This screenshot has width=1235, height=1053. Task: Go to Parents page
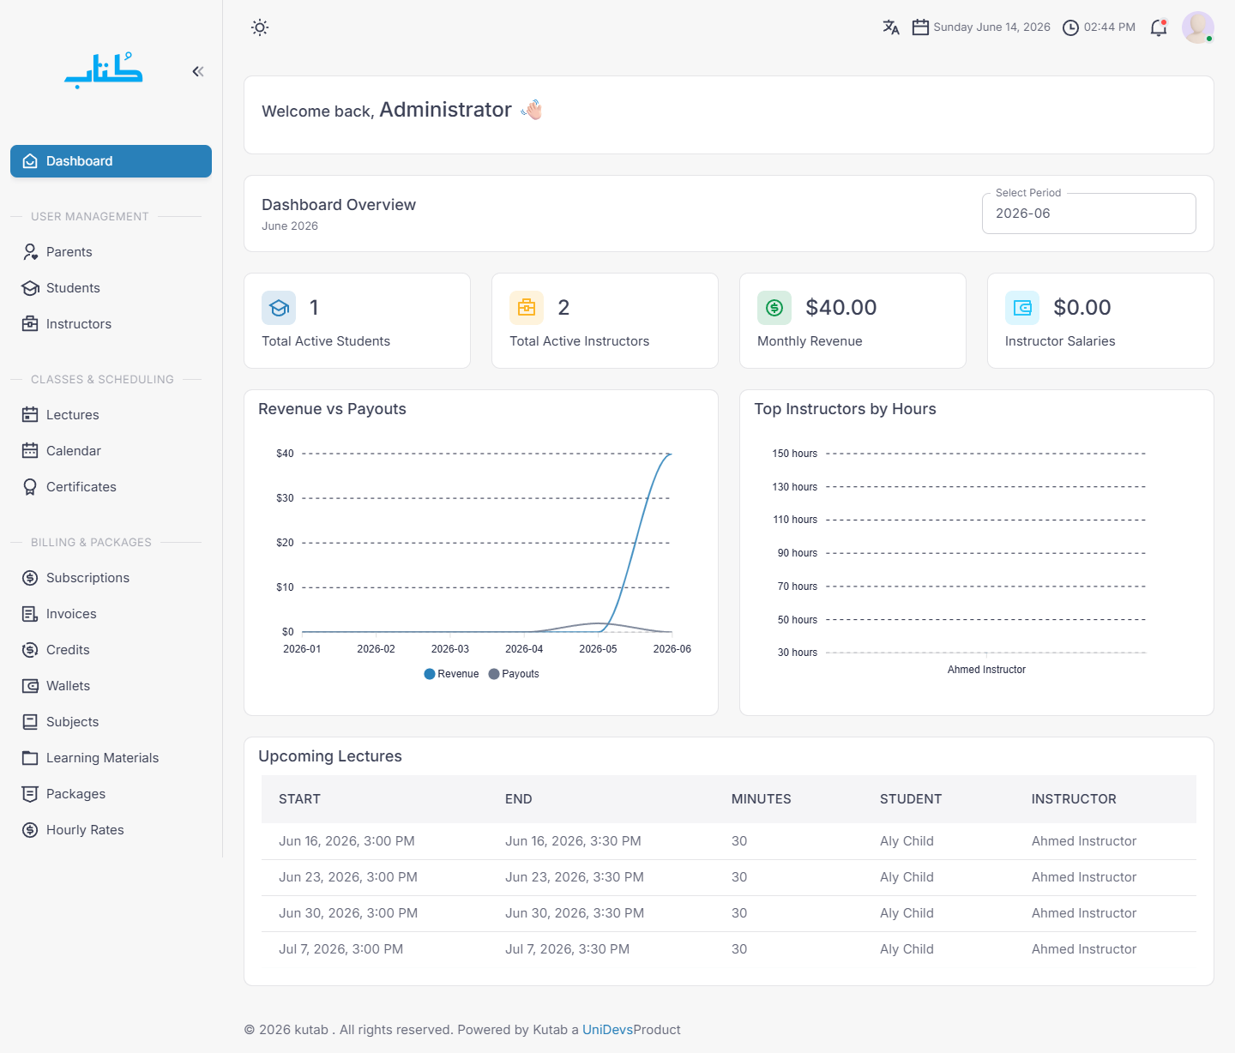111,252
